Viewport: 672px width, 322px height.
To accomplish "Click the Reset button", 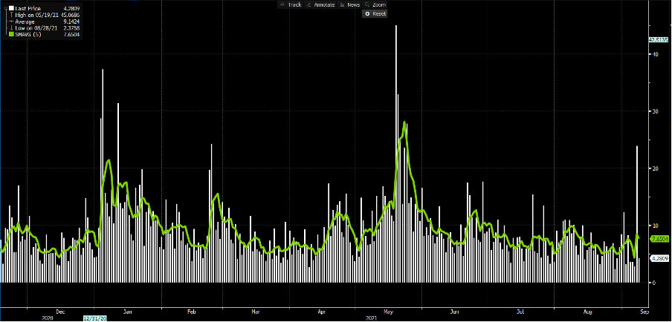I will pos(375,13).
